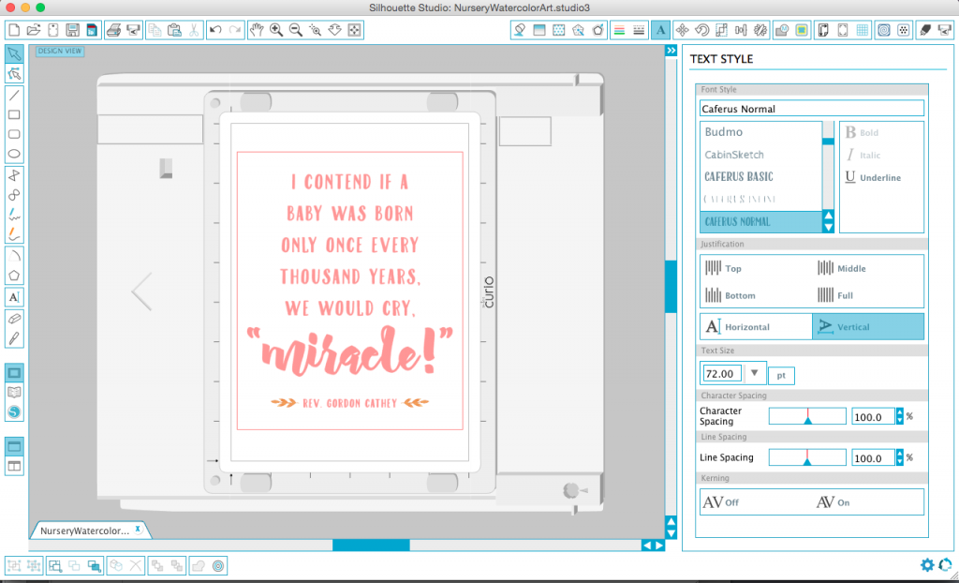Click the Zoom In magnifier icon
The height and width of the screenshot is (583, 959).
[x=276, y=30]
